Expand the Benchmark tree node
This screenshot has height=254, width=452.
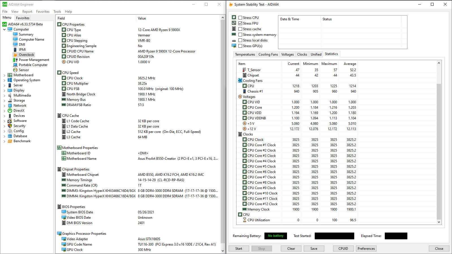click(x=5, y=141)
